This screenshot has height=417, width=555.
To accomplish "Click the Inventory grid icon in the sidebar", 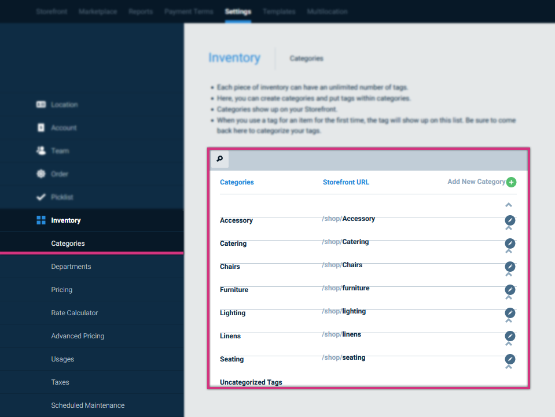I will (x=41, y=220).
